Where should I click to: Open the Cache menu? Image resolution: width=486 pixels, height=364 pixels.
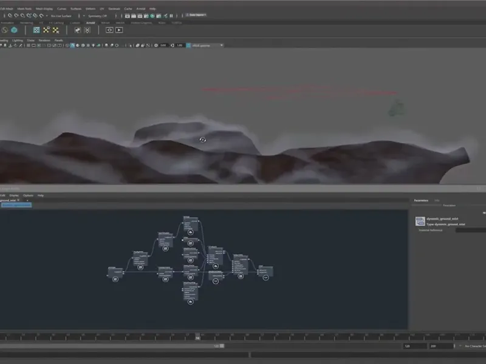pos(128,8)
